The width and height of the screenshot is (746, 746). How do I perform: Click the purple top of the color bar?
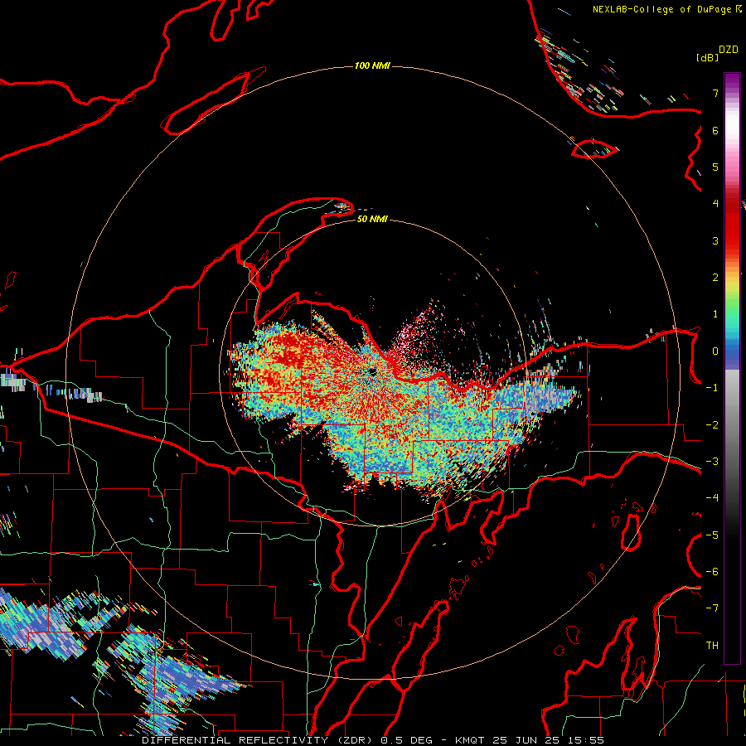click(732, 81)
